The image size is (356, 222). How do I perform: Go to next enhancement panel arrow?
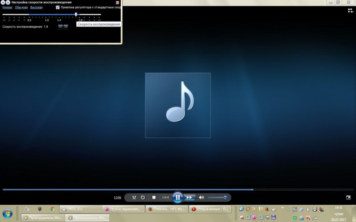pos(8,3)
